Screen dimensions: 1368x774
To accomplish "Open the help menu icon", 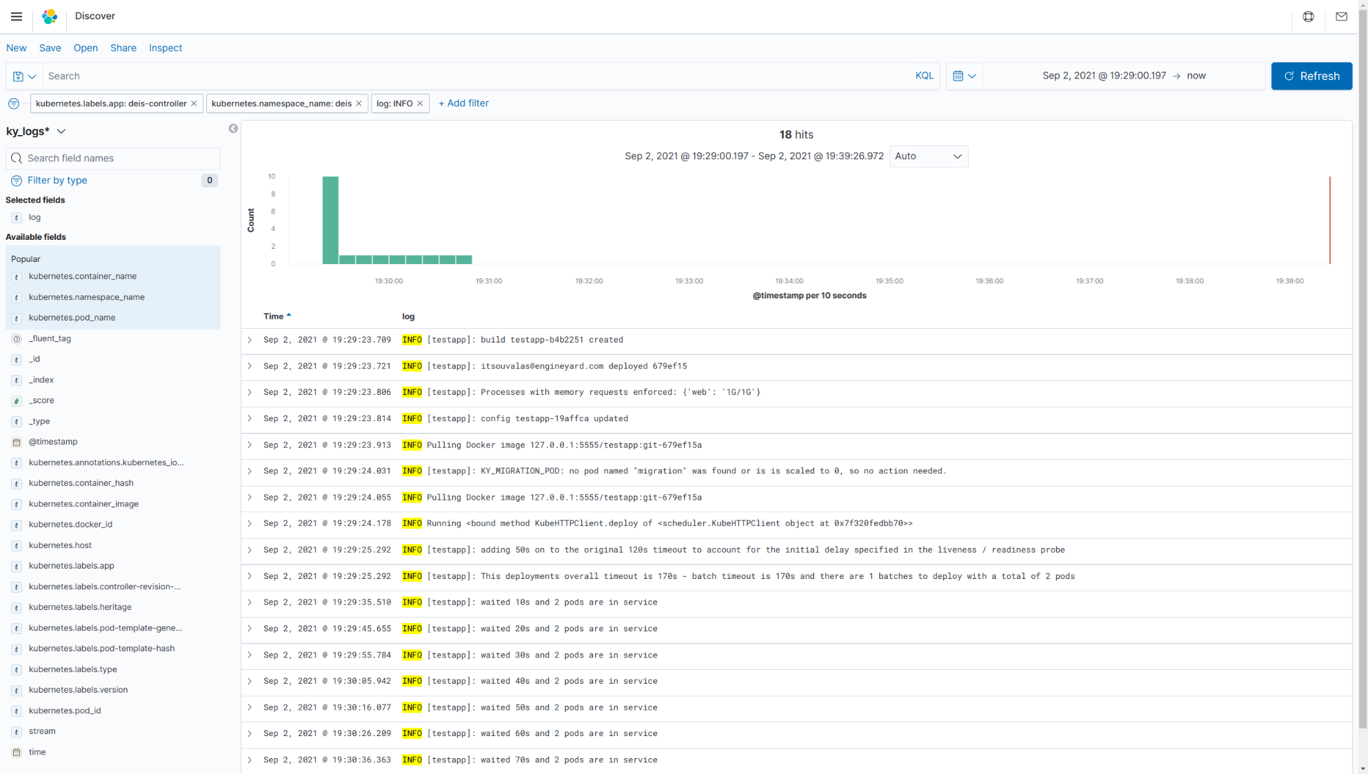I will pyautogui.click(x=1308, y=17).
